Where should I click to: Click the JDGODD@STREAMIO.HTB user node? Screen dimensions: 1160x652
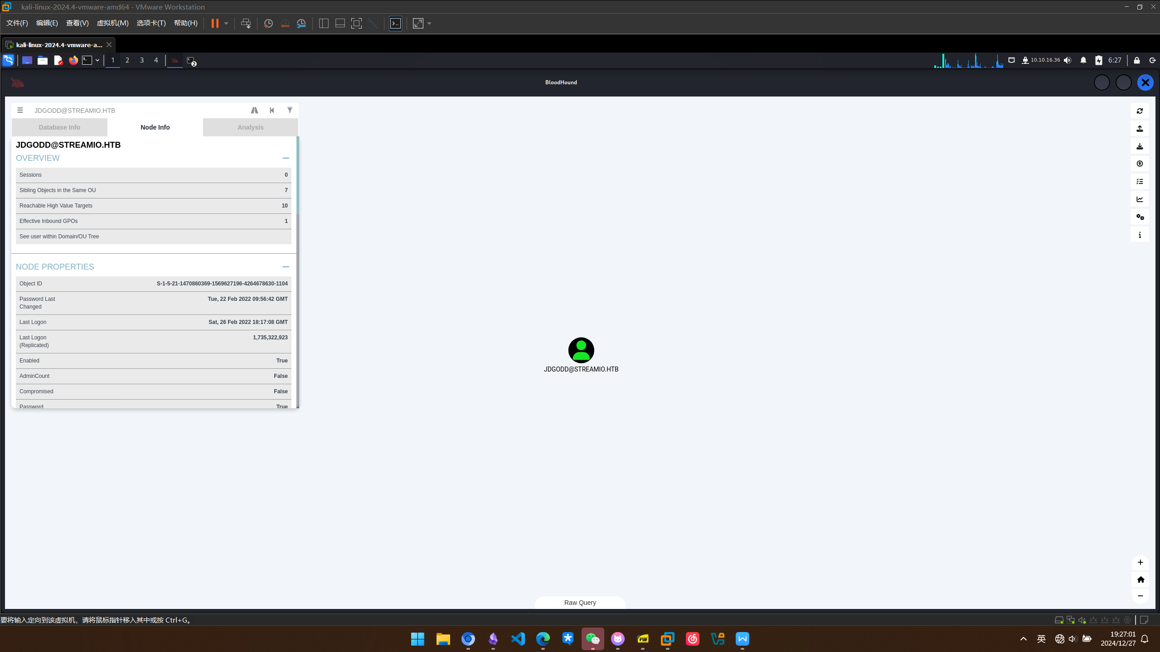[581, 350]
